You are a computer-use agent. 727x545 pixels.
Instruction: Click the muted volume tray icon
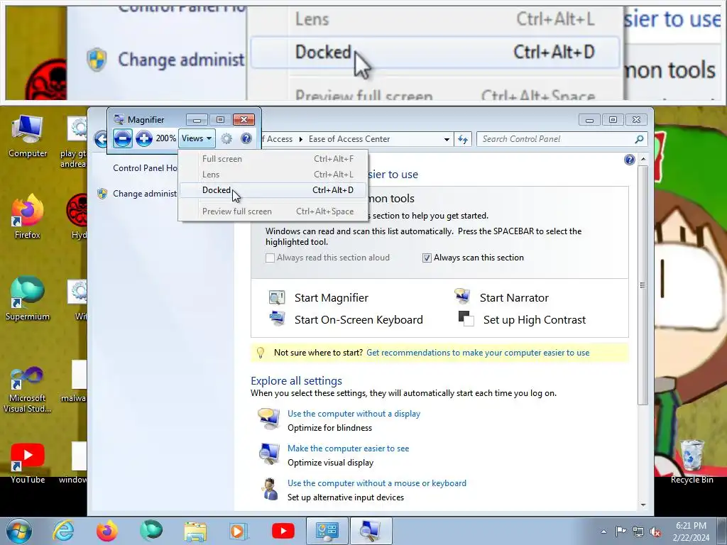pyautogui.click(x=655, y=532)
